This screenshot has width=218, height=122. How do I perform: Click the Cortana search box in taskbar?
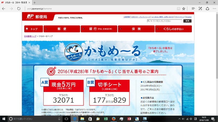(x=35, y=119)
